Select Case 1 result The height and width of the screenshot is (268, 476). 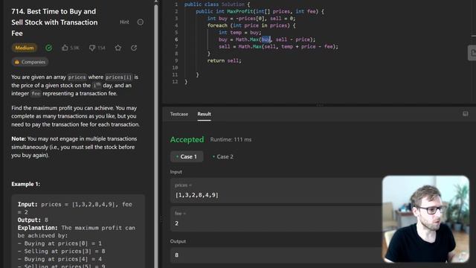[187, 156]
